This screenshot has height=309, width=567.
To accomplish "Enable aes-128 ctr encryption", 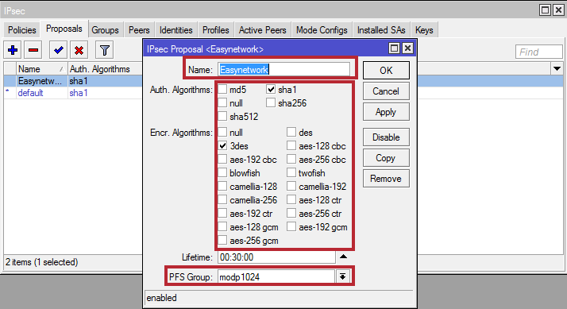I will 291,199.
